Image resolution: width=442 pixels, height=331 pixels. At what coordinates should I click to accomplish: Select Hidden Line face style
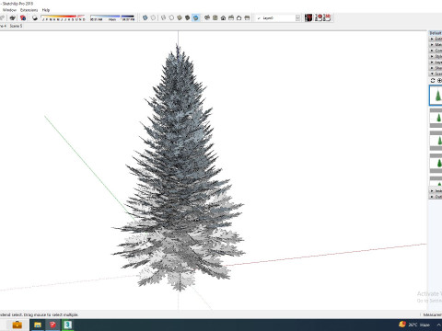click(x=171, y=17)
